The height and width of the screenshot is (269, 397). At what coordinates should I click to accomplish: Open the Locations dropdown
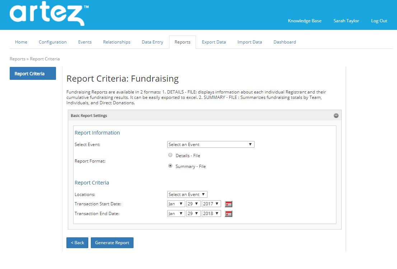coord(187,195)
